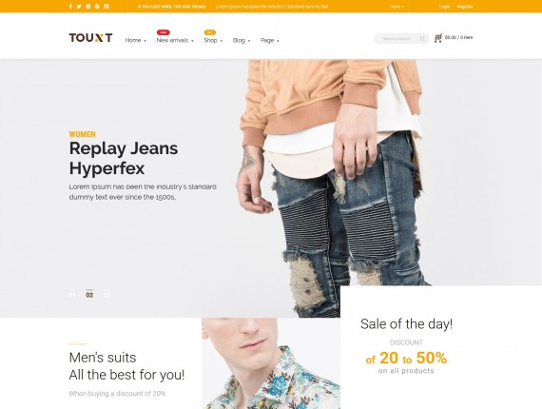Click the Pinterest icon in top bar

pos(97,7)
